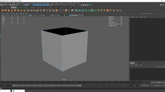The height and width of the screenshot is (92, 165).
Task: Click the Separate meshes shelf icon
Action: (x=31, y=10)
